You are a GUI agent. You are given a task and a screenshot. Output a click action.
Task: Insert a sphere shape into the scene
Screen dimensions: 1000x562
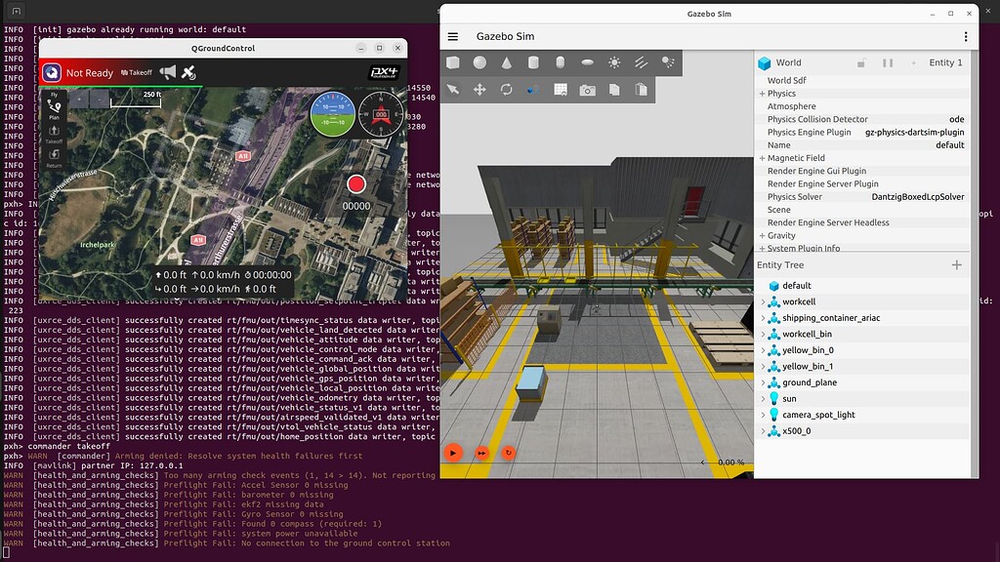click(x=479, y=62)
